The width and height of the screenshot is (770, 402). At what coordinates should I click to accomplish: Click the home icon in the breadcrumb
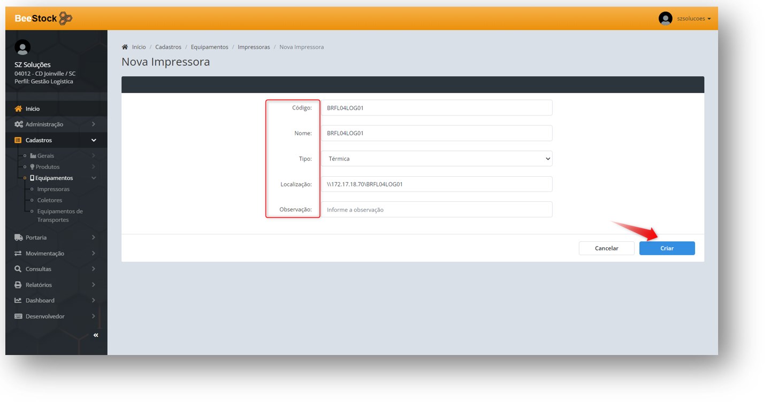[125, 47]
